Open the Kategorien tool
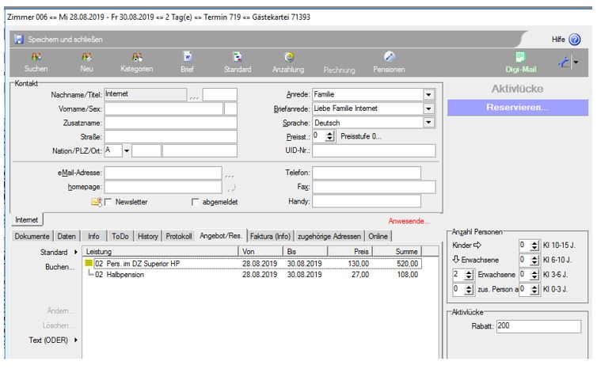Screen dimensions: 597x373 (x=137, y=63)
